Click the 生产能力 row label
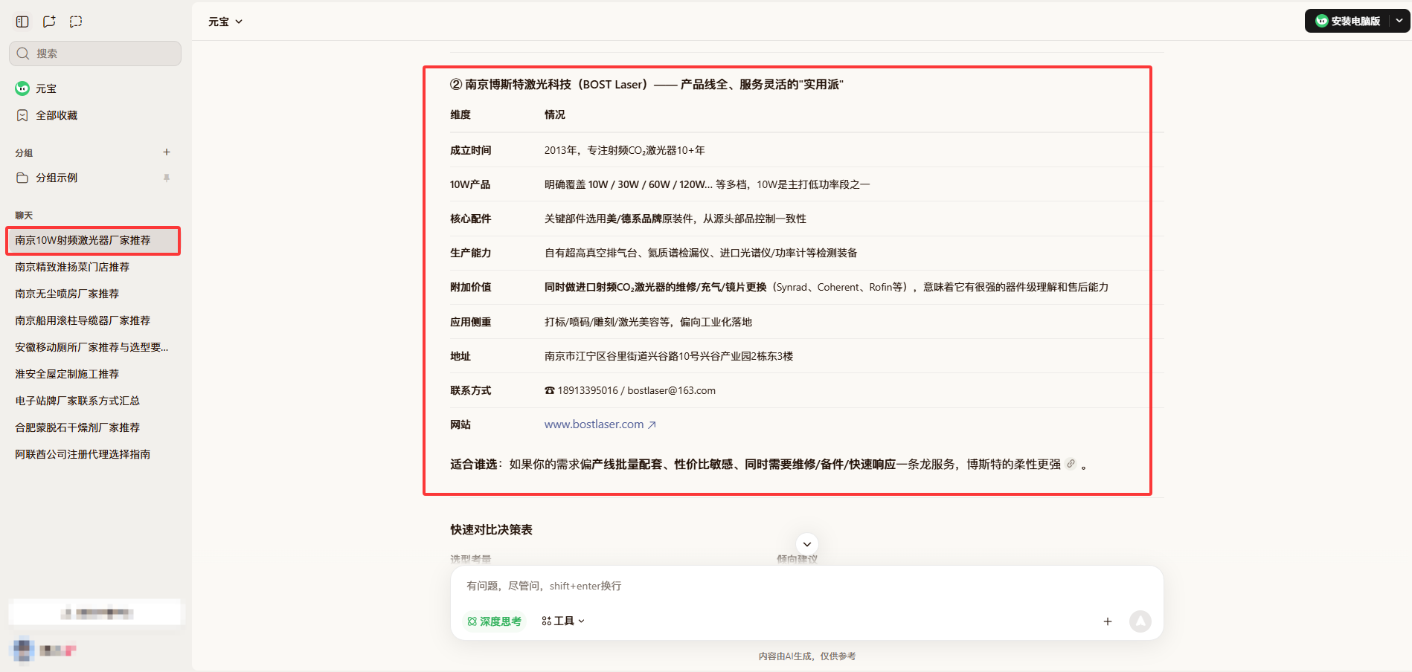1412x672 pixels. pyautogui.click(x=470, y=253)
